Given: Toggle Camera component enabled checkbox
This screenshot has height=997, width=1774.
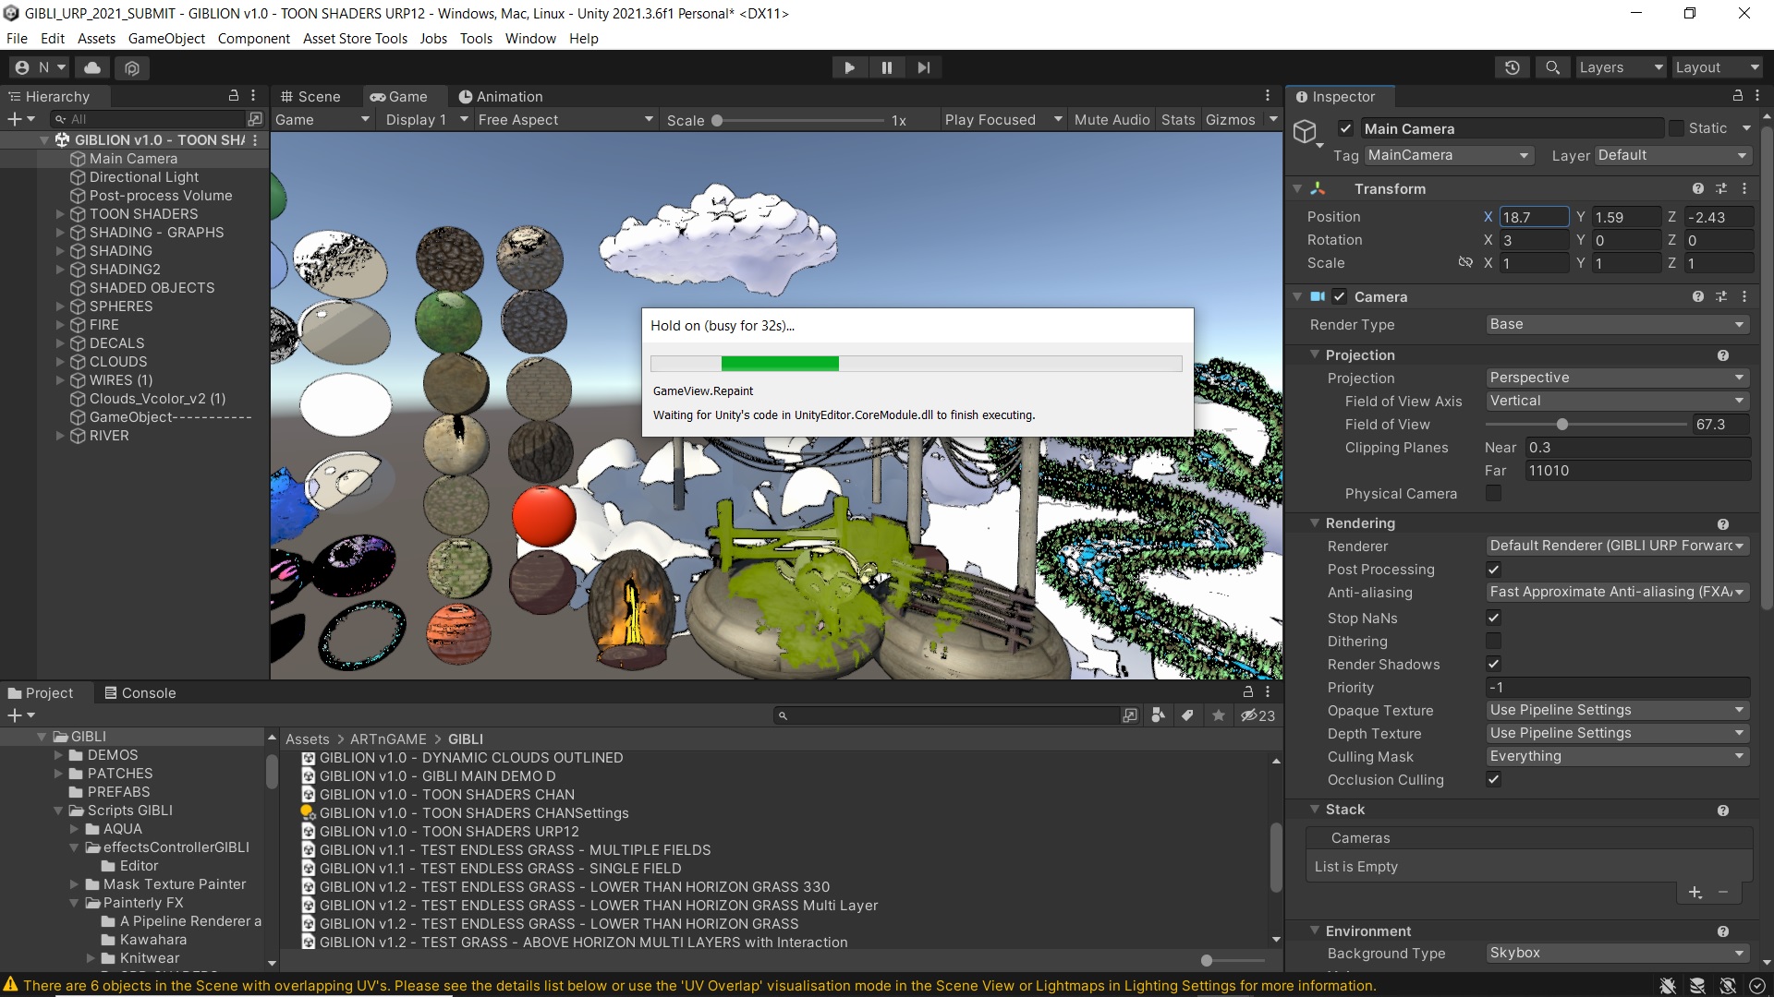Looking at the screenshot, I should click(1339, 296).
